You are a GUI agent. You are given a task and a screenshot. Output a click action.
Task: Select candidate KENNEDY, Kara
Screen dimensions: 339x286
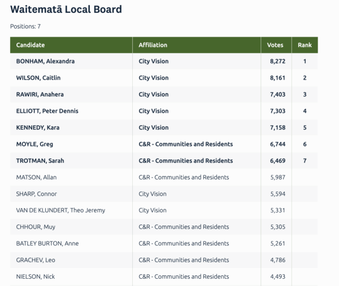click(x=38, y=127)
